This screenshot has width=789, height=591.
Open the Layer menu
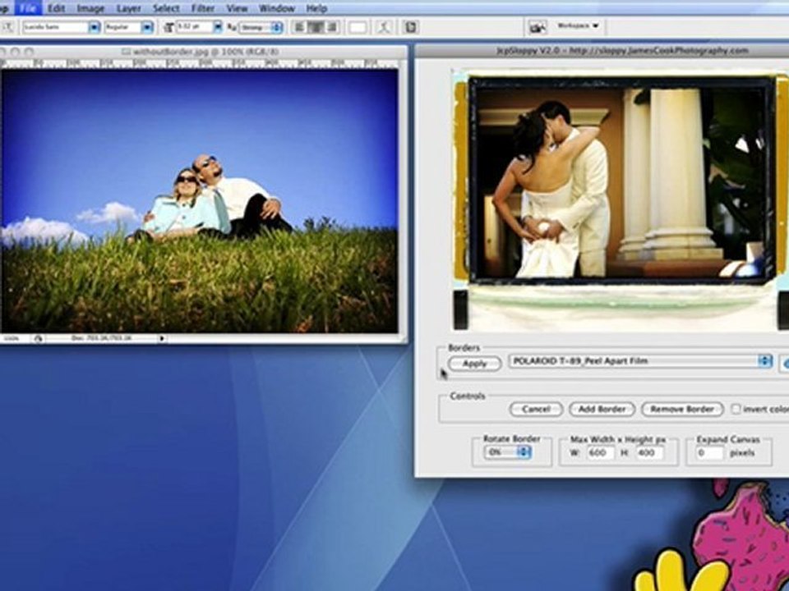tap(128, 8)
